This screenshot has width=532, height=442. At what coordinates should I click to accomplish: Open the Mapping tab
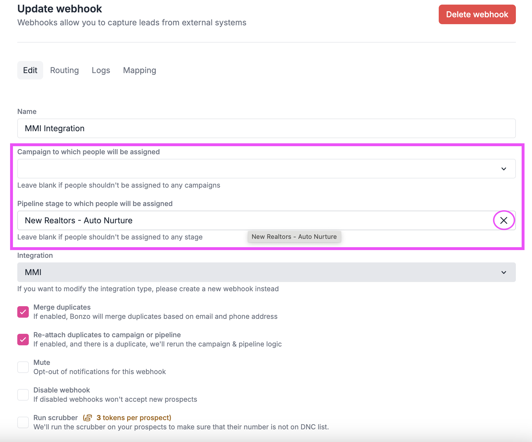pyautogui.click(x=139, y=70)
